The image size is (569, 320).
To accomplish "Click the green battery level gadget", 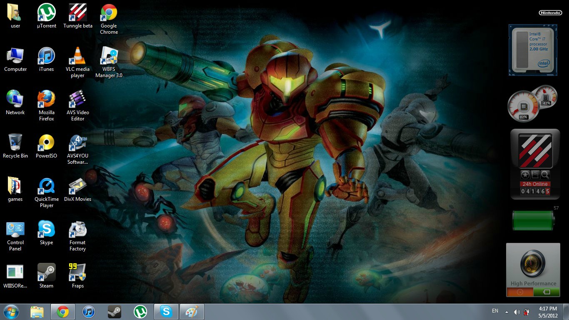I will click(x=533, y=220).
